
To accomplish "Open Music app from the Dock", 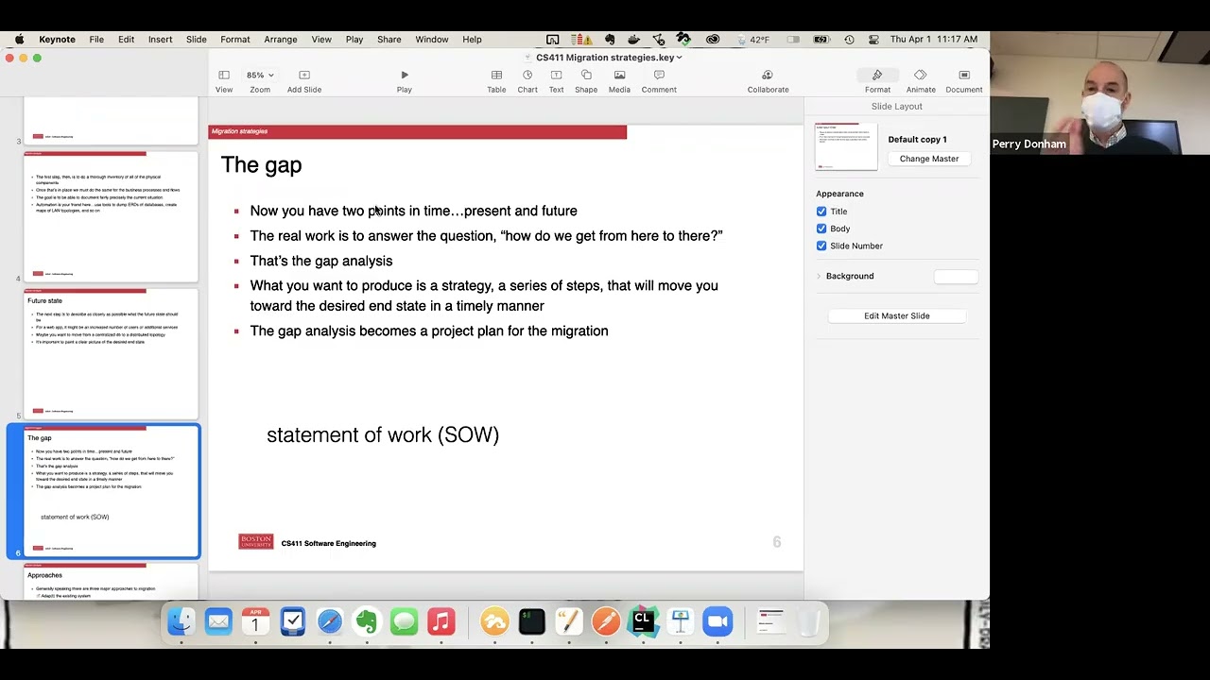I will (x=441, y=621).
